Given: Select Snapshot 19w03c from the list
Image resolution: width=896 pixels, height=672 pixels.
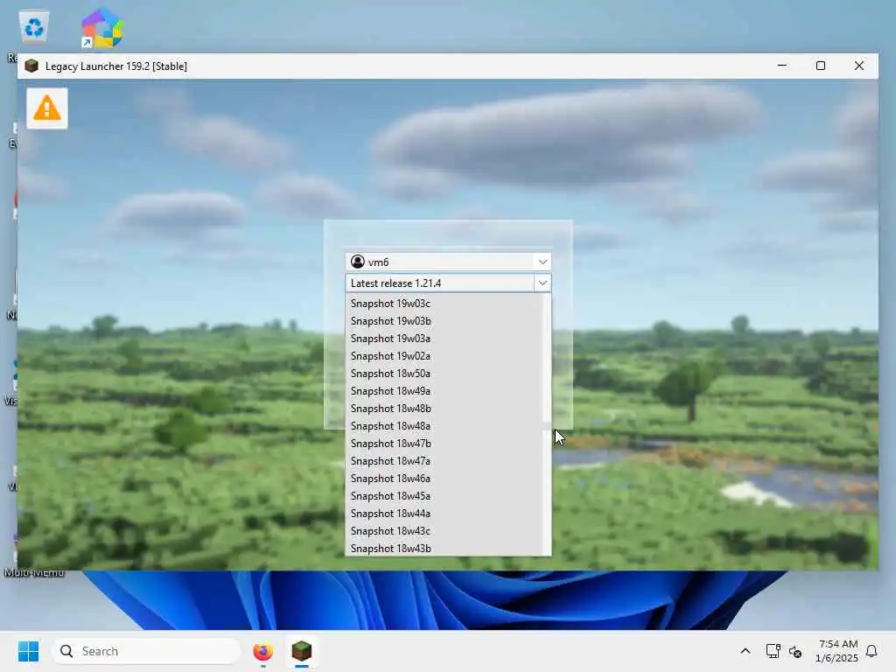Looking at the screenshot, I should pyautogui.click(x=444, y=304).
